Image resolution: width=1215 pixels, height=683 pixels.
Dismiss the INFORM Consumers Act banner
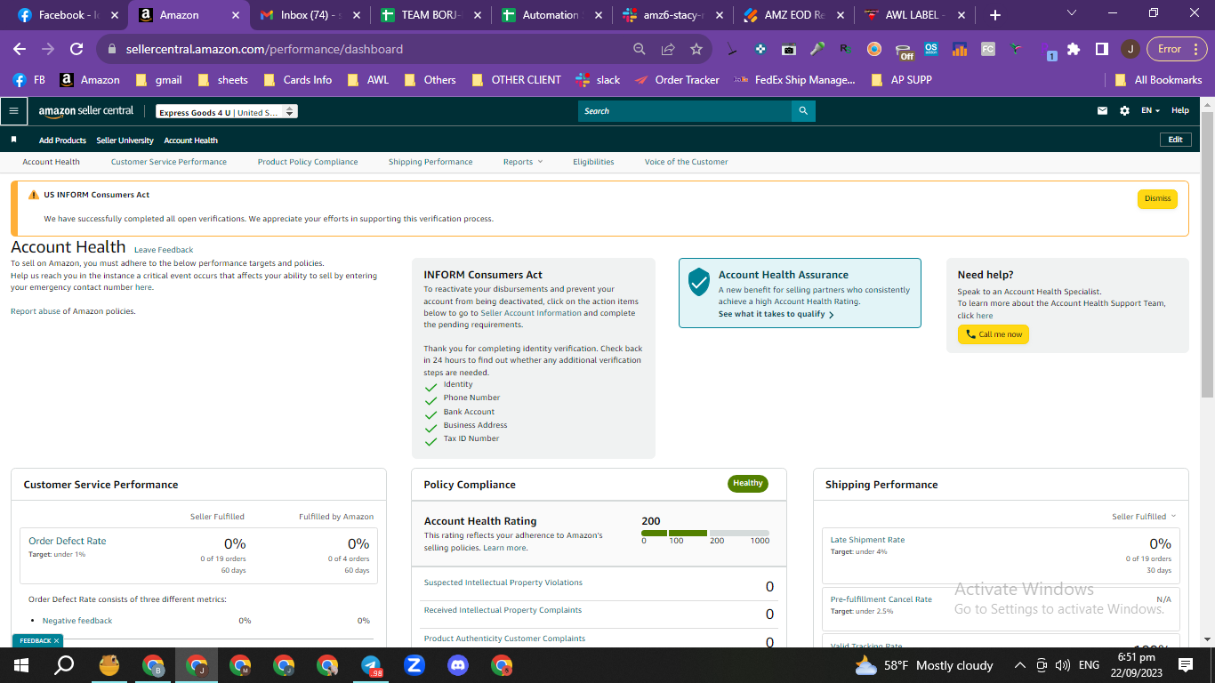[1157, 198]
